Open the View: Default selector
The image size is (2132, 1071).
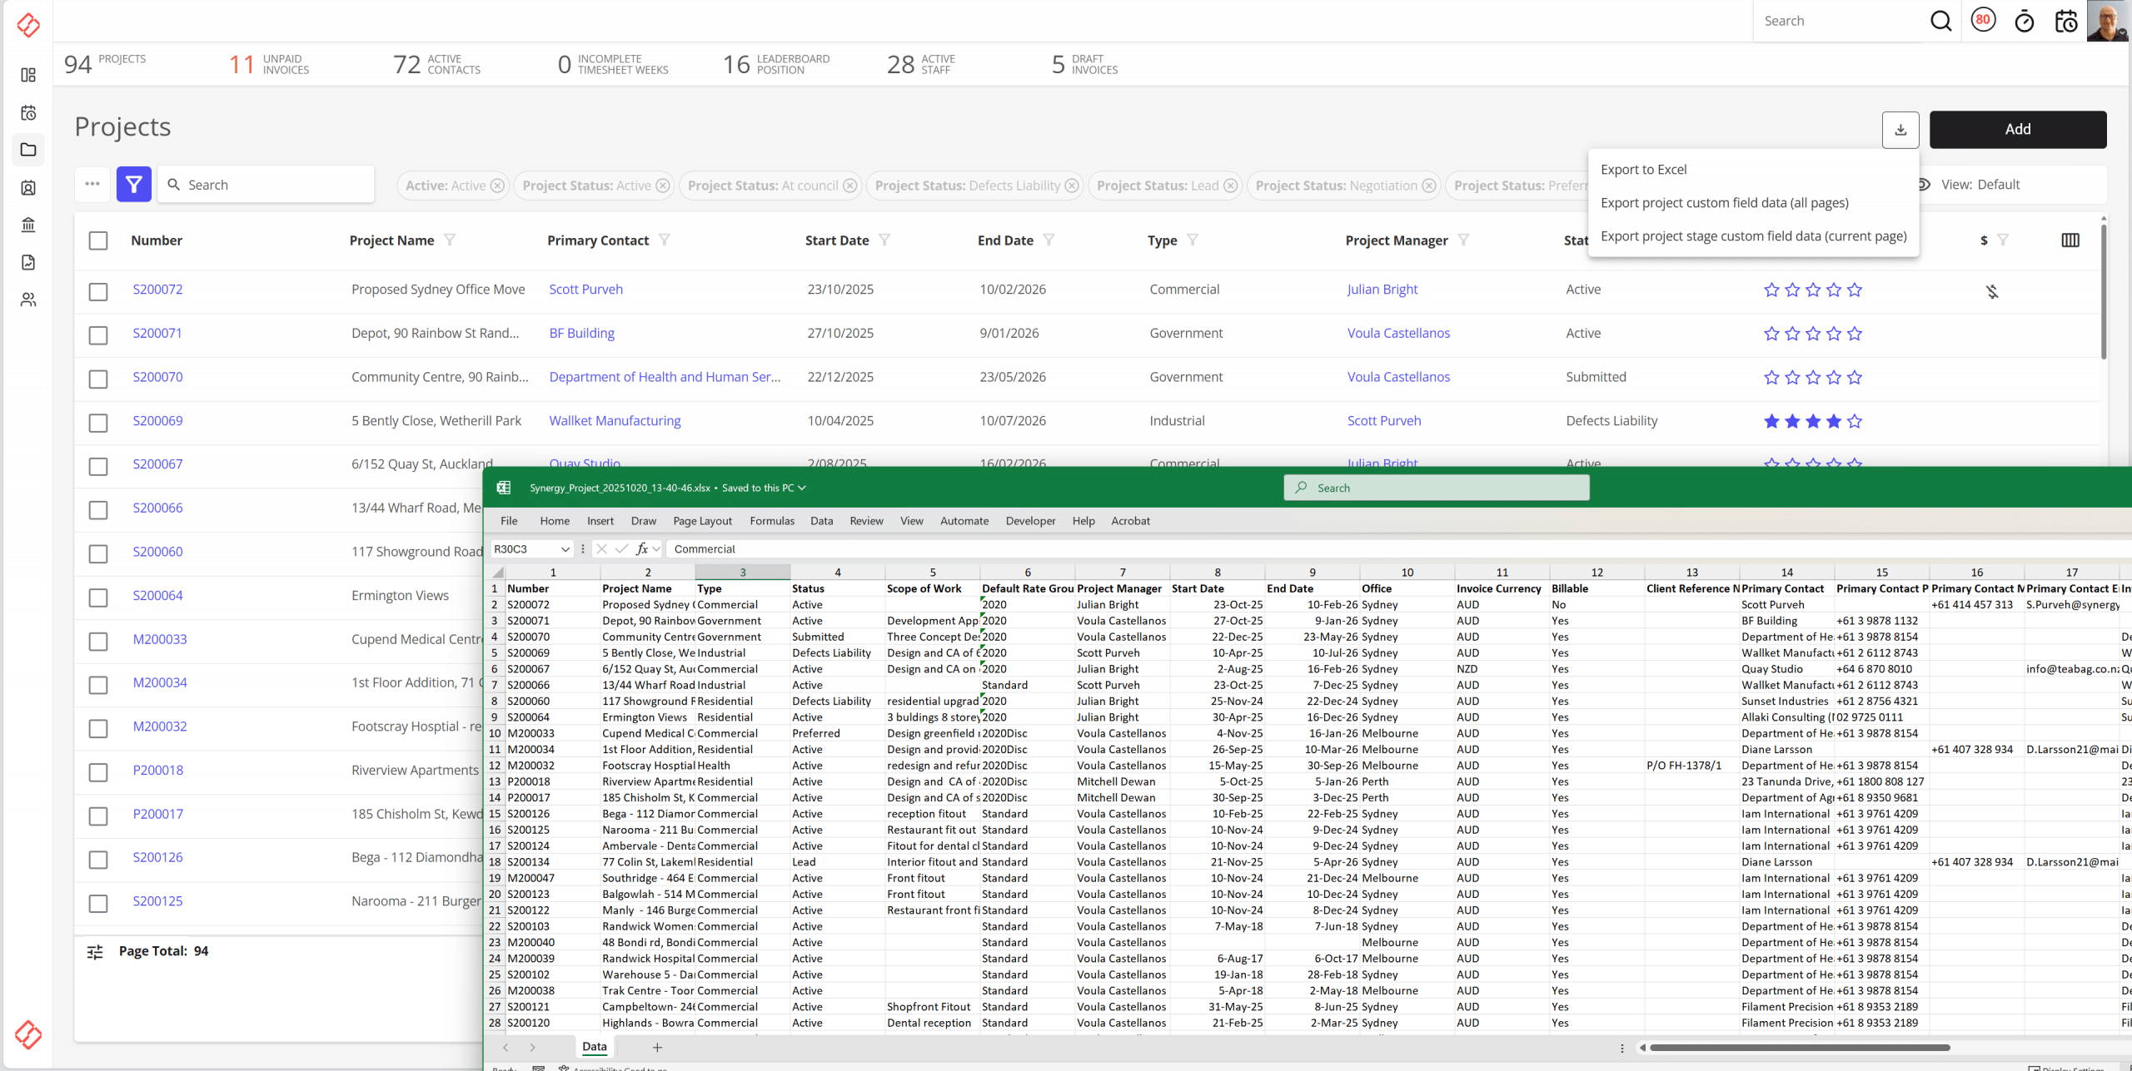click(1979, 185)
